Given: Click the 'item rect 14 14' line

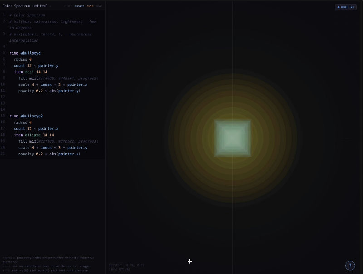Looking at the screenshot, I should [x=30, y=72].
